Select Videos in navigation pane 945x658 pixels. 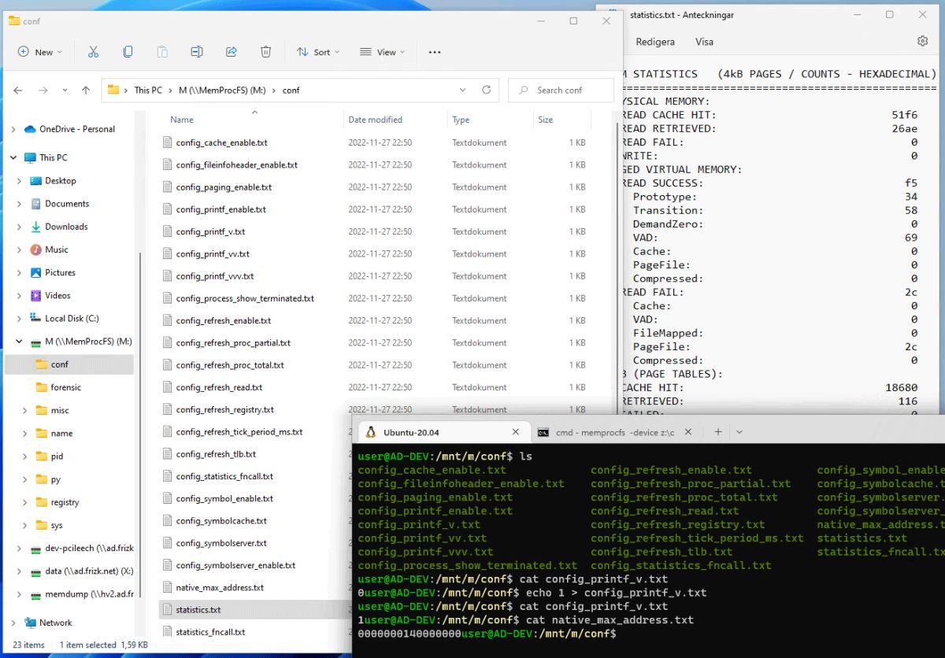57,296
